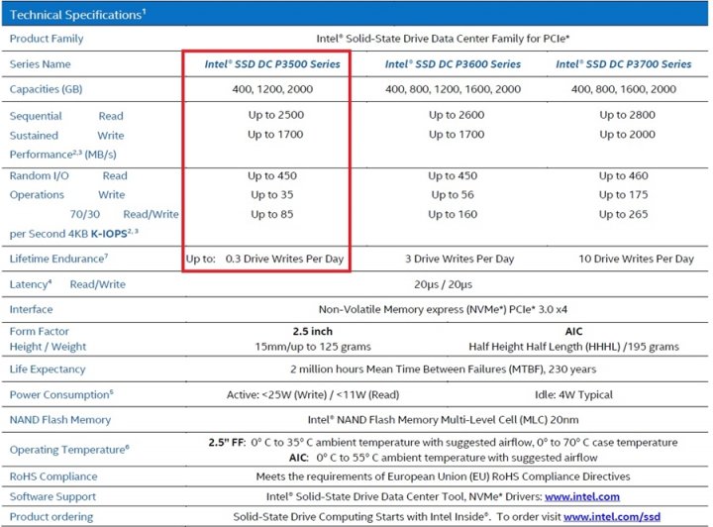This screenshot has height=527, width=713.
Task: Click the Up to 35 random write value
Action: 272,195
